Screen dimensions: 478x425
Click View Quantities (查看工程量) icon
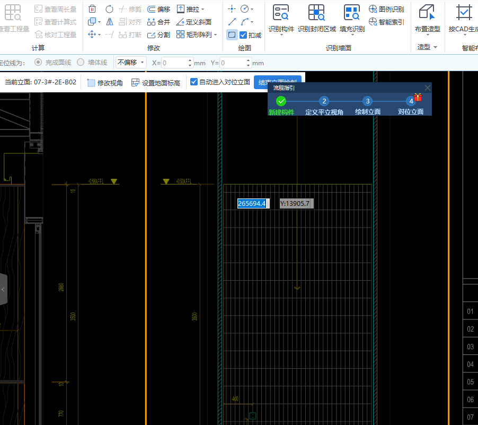coord(13,13)
